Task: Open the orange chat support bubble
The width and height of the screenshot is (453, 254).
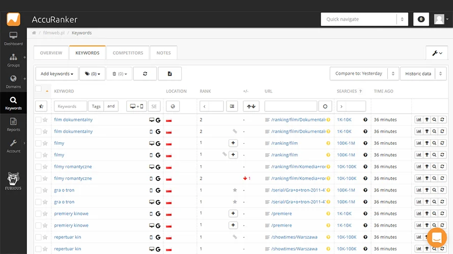Action: pyautogui.click(x=437, y=238)
